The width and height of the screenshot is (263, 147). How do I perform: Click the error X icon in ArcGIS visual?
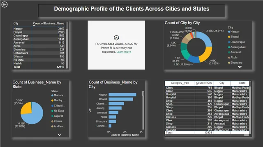click(116, 38)
